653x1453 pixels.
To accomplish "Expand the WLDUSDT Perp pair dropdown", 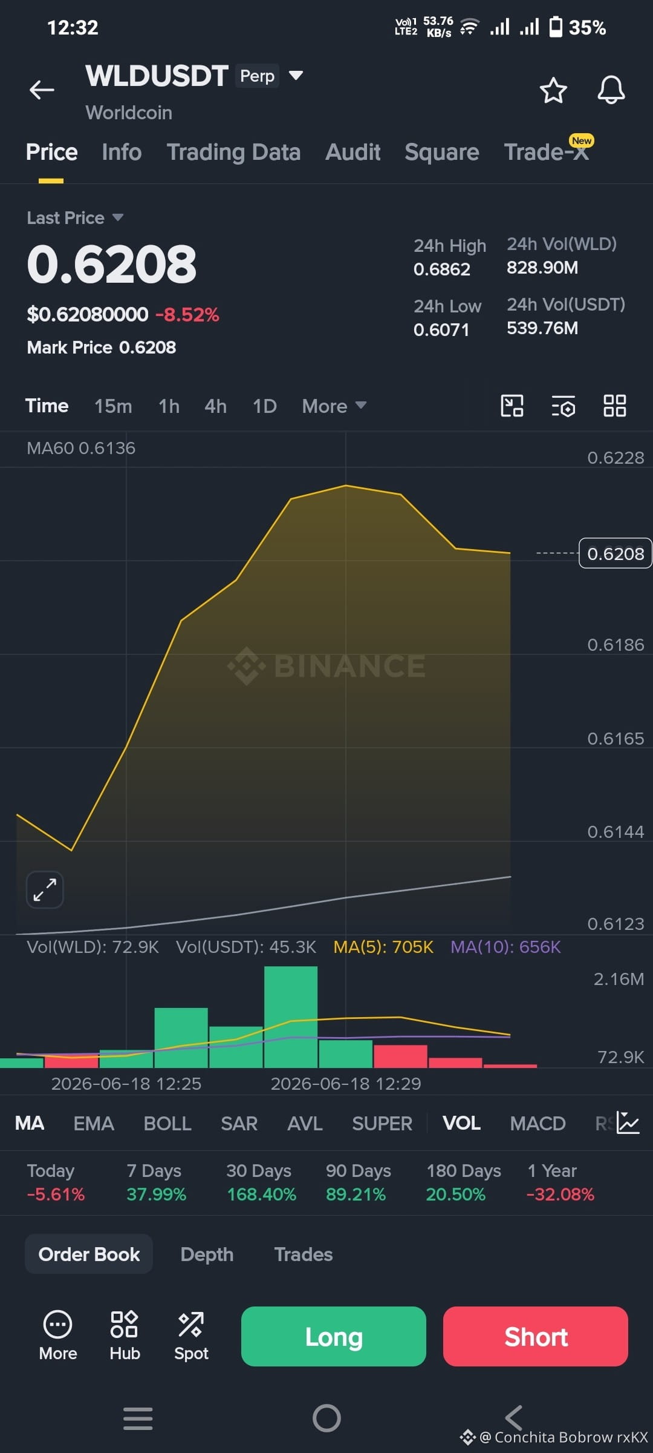I will click(x=296, y=76).
